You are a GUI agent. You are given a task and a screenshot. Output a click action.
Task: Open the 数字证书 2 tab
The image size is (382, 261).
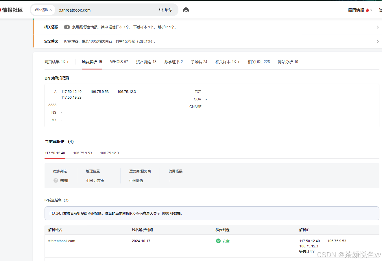(174, 62)
